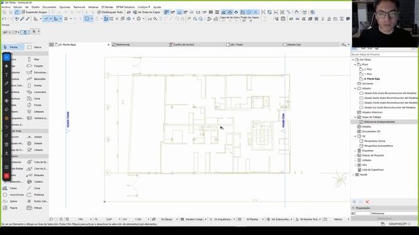
Task: Select the Flecha arrow tool
Action: (12, 47)
